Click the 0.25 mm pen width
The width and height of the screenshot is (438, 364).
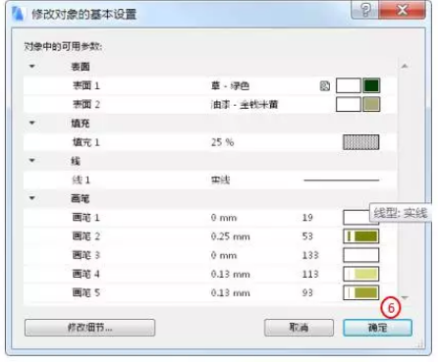click(230, 236)
